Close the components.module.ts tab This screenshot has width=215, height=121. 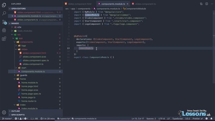(x=128, y=4)
